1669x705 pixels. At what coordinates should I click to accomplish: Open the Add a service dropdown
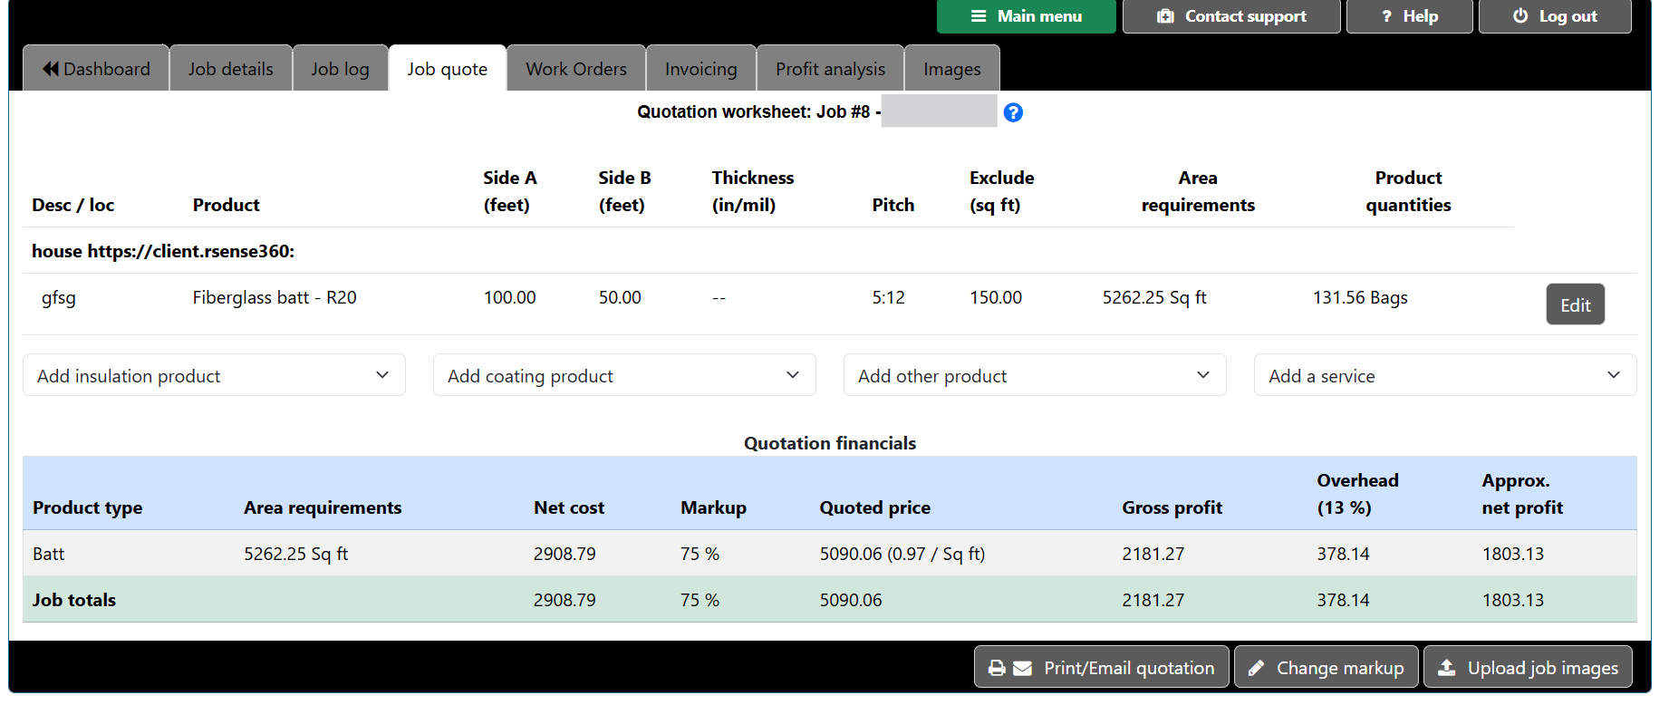point(1444,375)
